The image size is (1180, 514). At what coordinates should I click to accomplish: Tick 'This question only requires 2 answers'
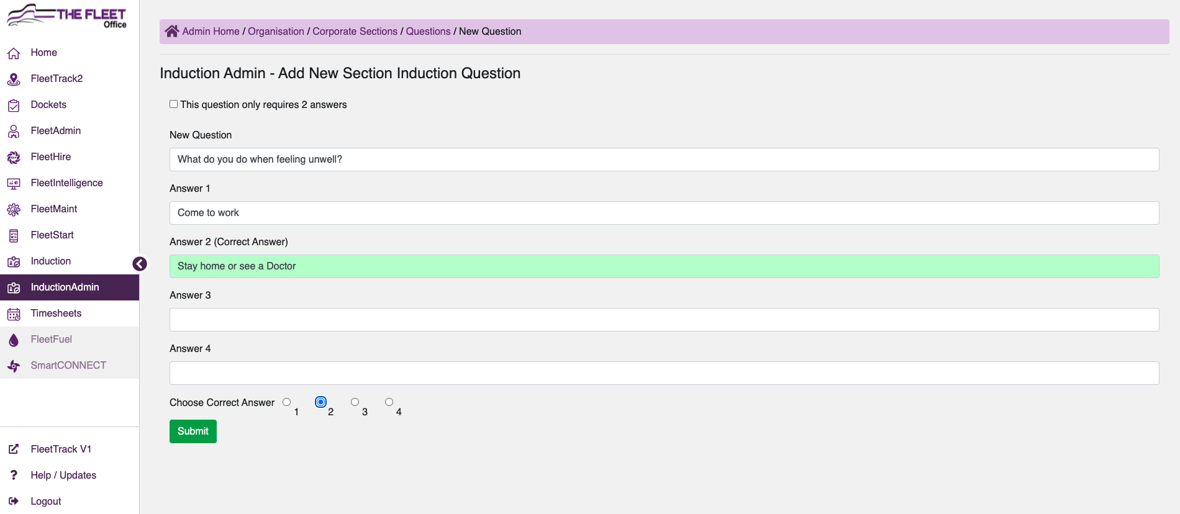(x=174, y=104)
